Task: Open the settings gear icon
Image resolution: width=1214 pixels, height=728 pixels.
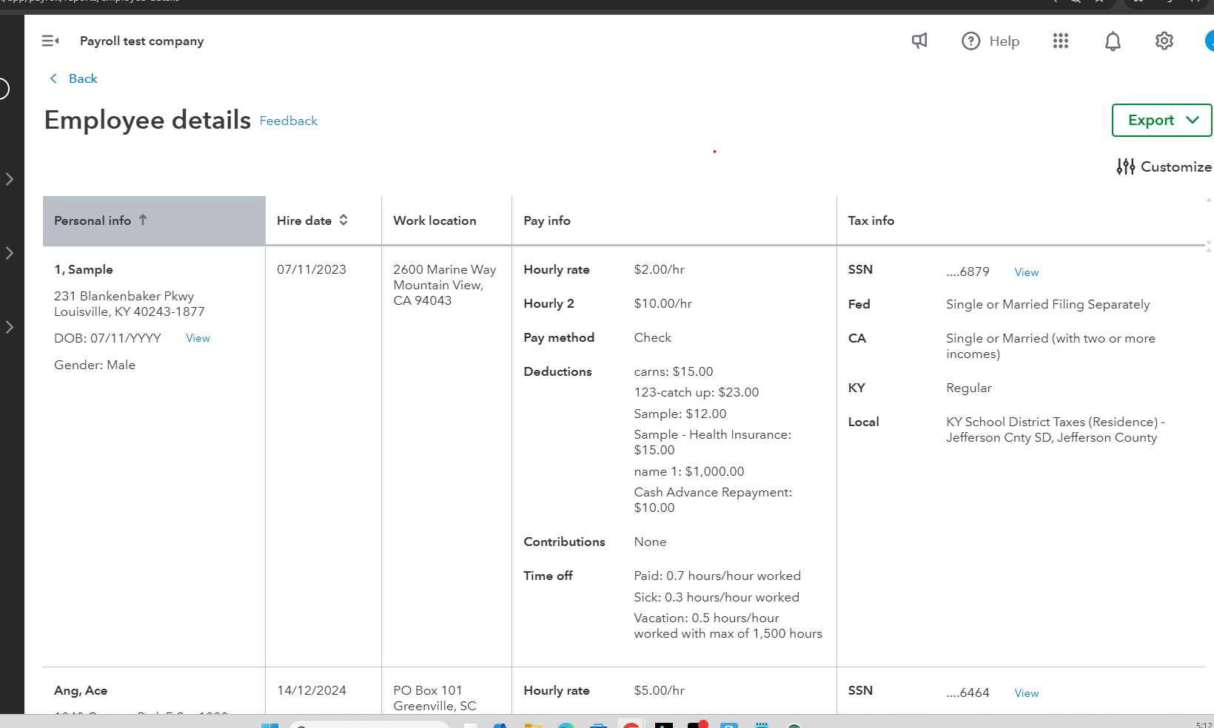Action: tap(1164, 41)
